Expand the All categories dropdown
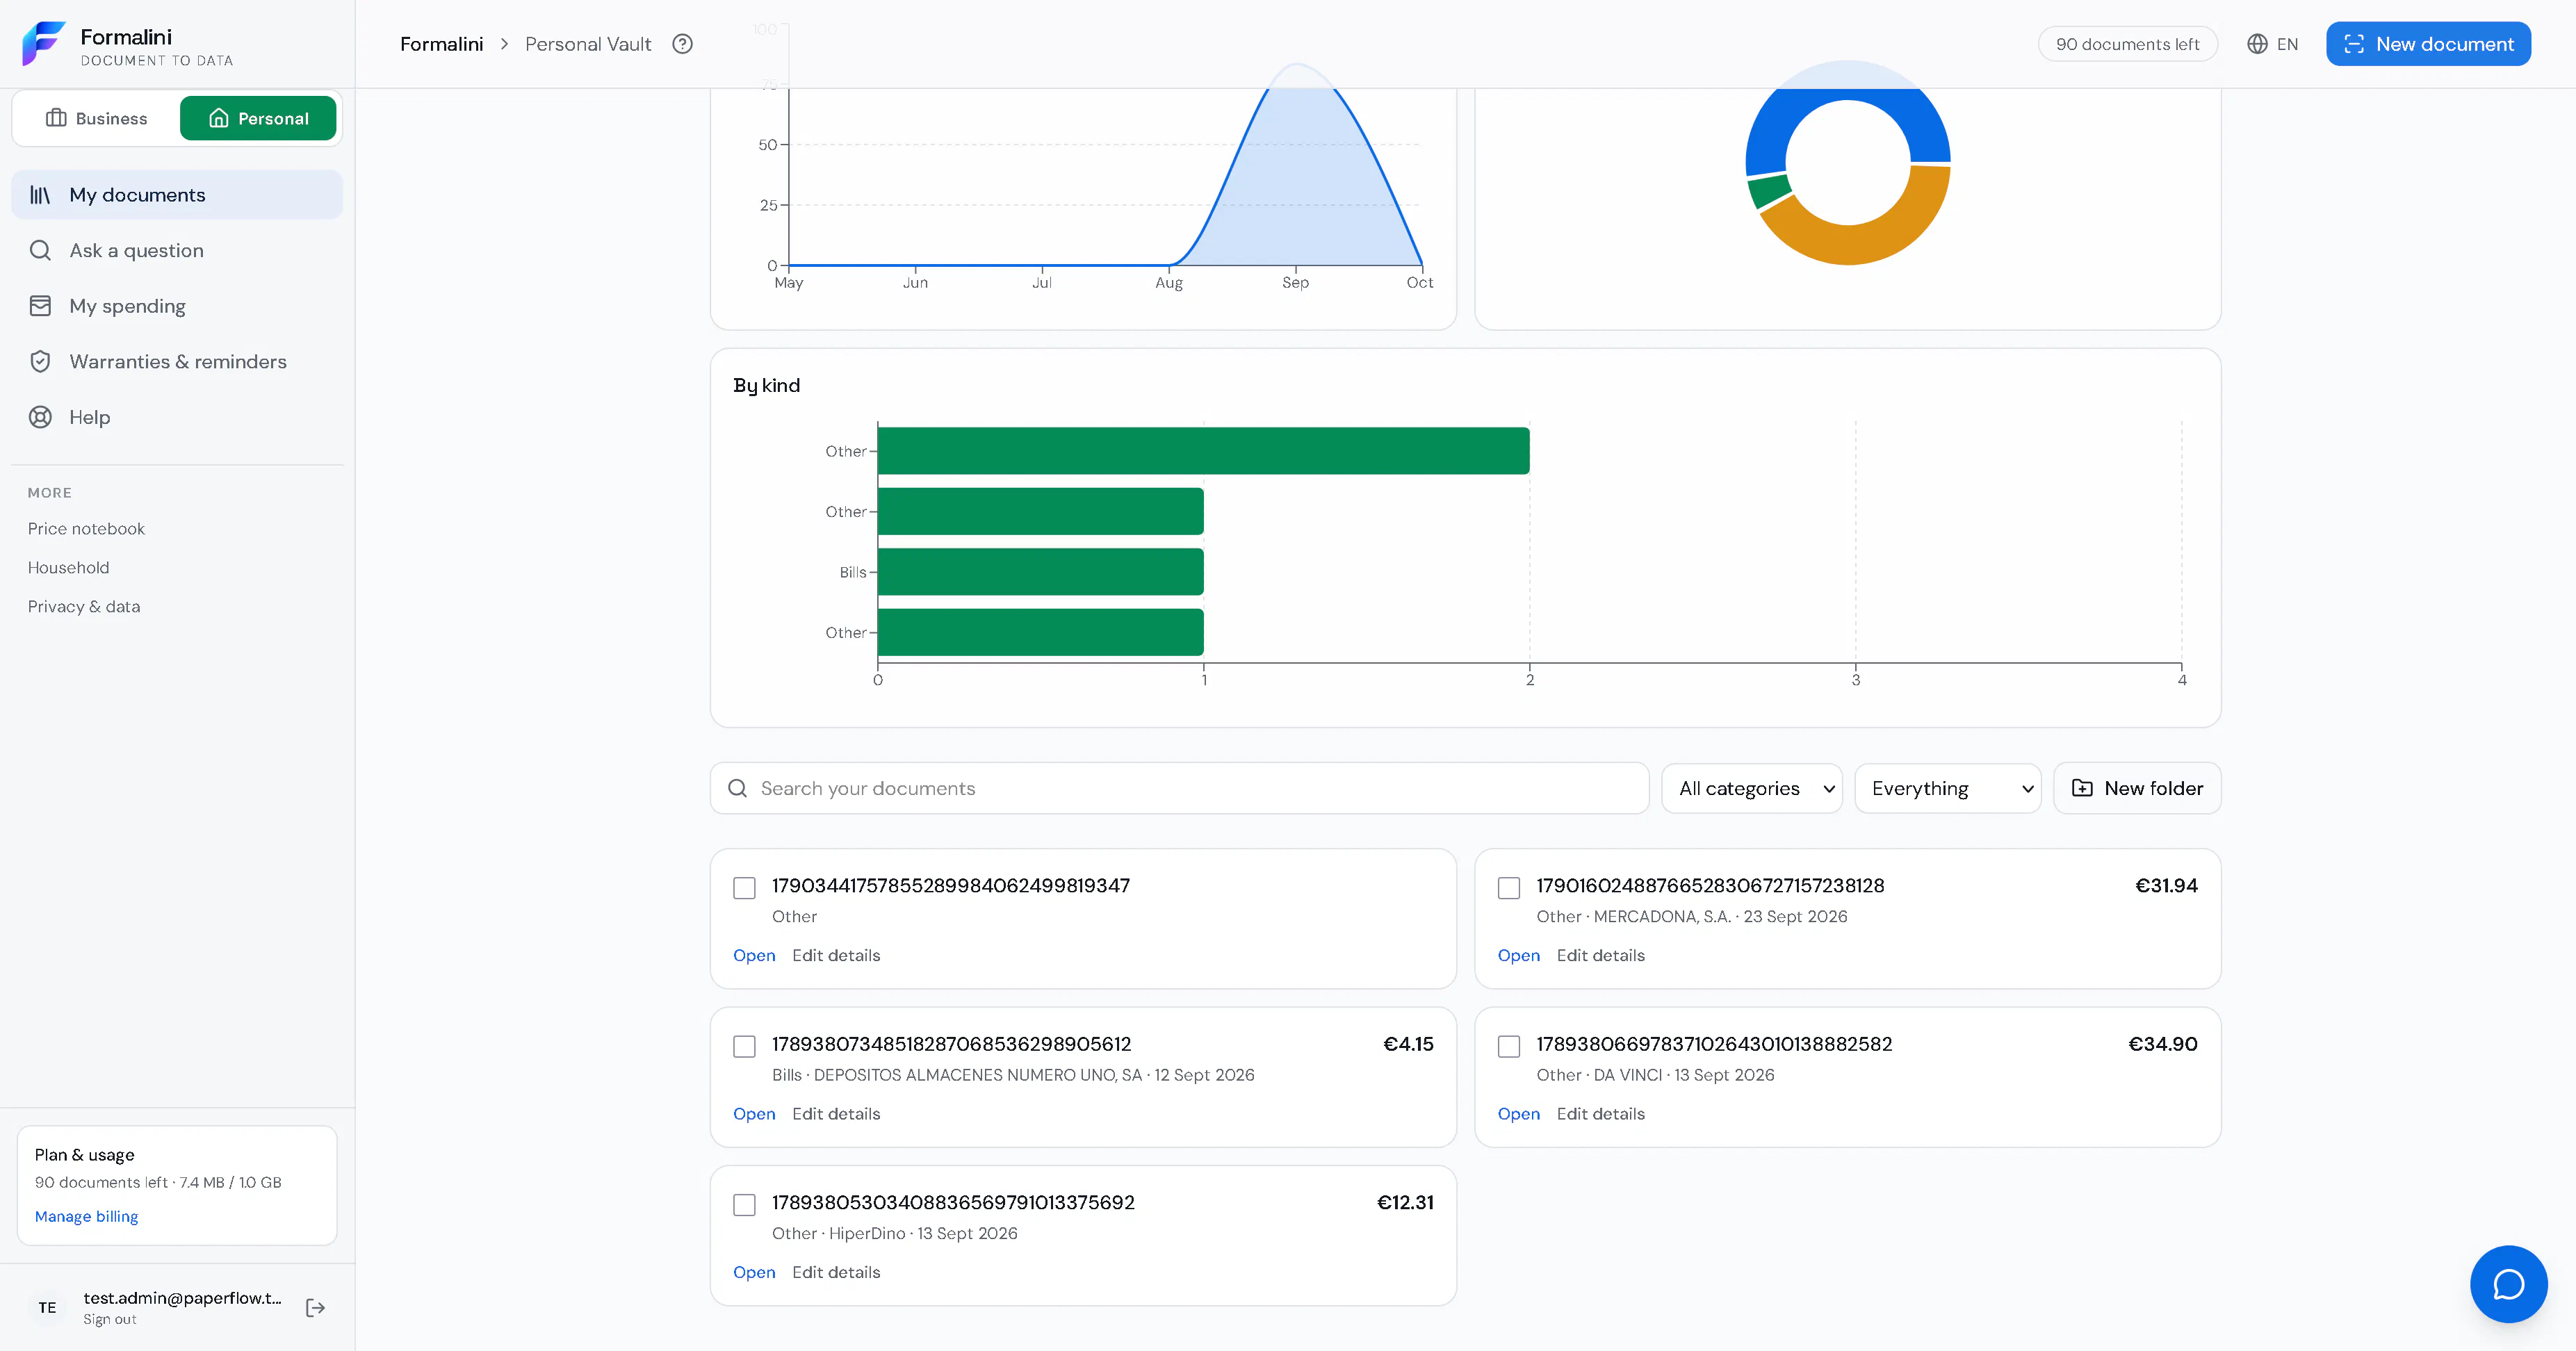 (x=1752, y=788)
